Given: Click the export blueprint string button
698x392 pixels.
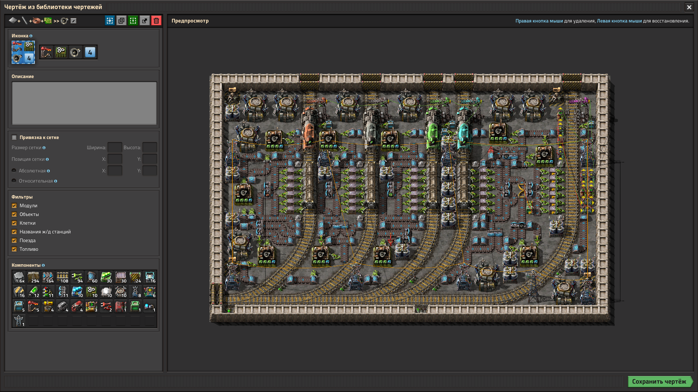Looking at the screenshot, I should 145,21.
